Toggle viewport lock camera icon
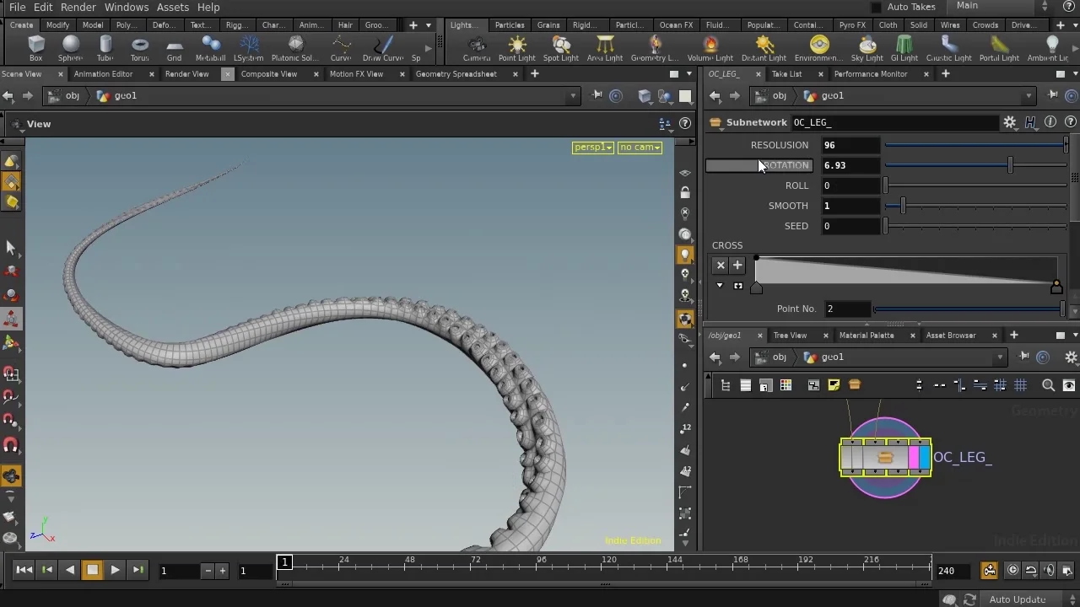Image resolution: width=1080 pixels, height=607 pixels. click(x=685, y=193)
